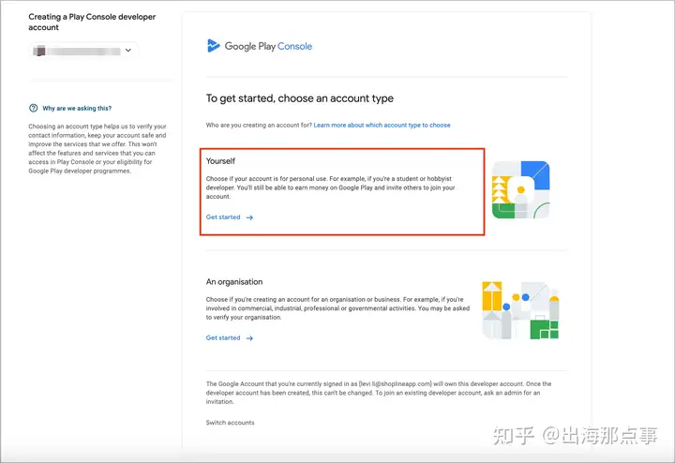Click the Google Play Console logo
The width and height of the screenshot is (675, 463).
coord(260,46)
